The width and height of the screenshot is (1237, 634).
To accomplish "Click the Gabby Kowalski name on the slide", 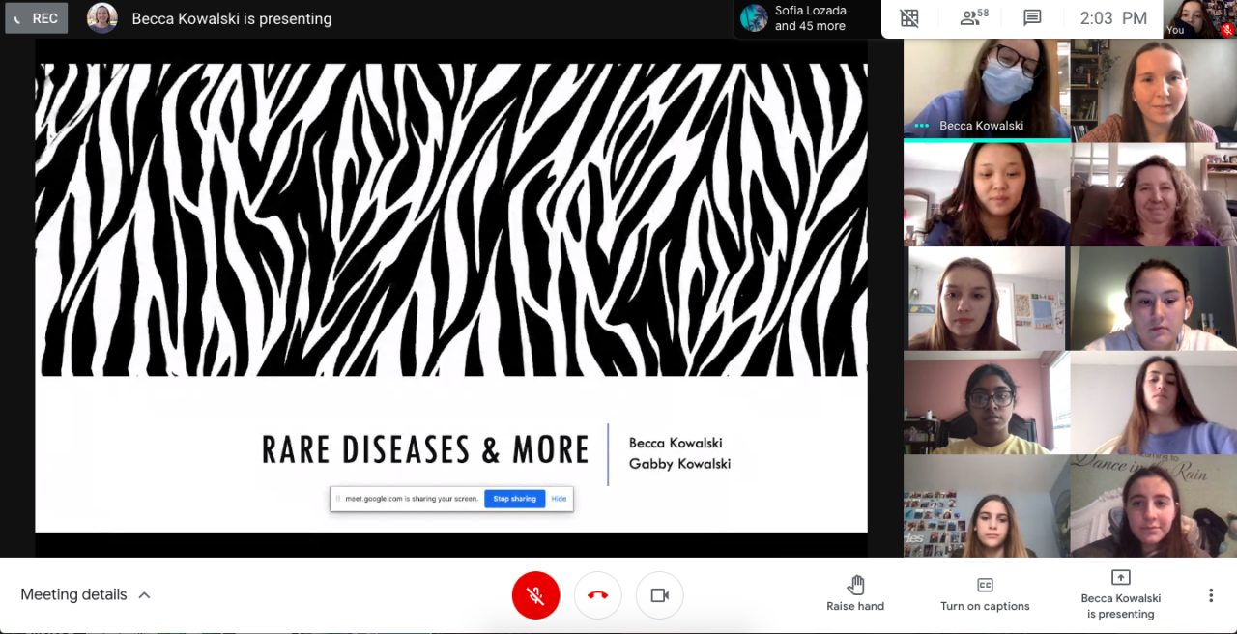I will pyautogui.click(x=679, y=464).
